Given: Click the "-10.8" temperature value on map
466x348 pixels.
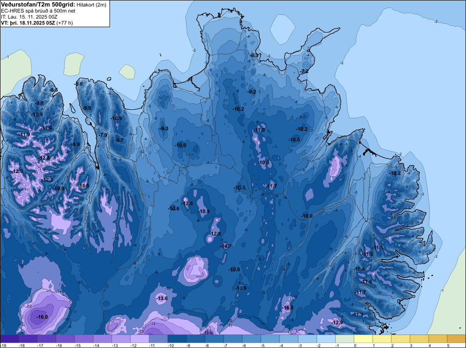Looking at the screenshot, I should click(264, 163).
